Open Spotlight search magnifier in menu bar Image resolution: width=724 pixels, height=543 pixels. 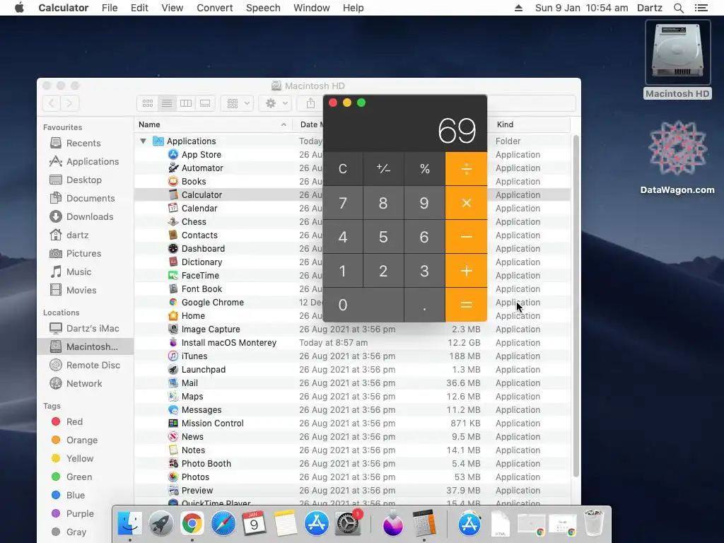[x=678, y=8]
